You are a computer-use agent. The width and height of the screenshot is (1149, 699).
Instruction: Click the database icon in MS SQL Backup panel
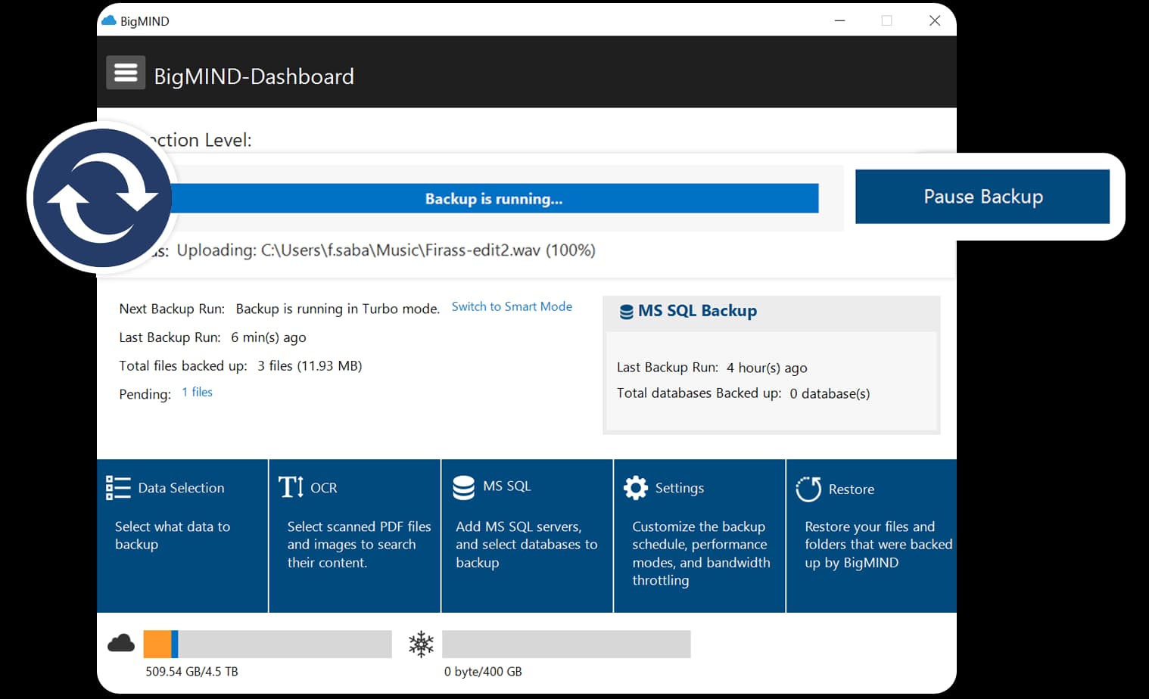point(627,310)
